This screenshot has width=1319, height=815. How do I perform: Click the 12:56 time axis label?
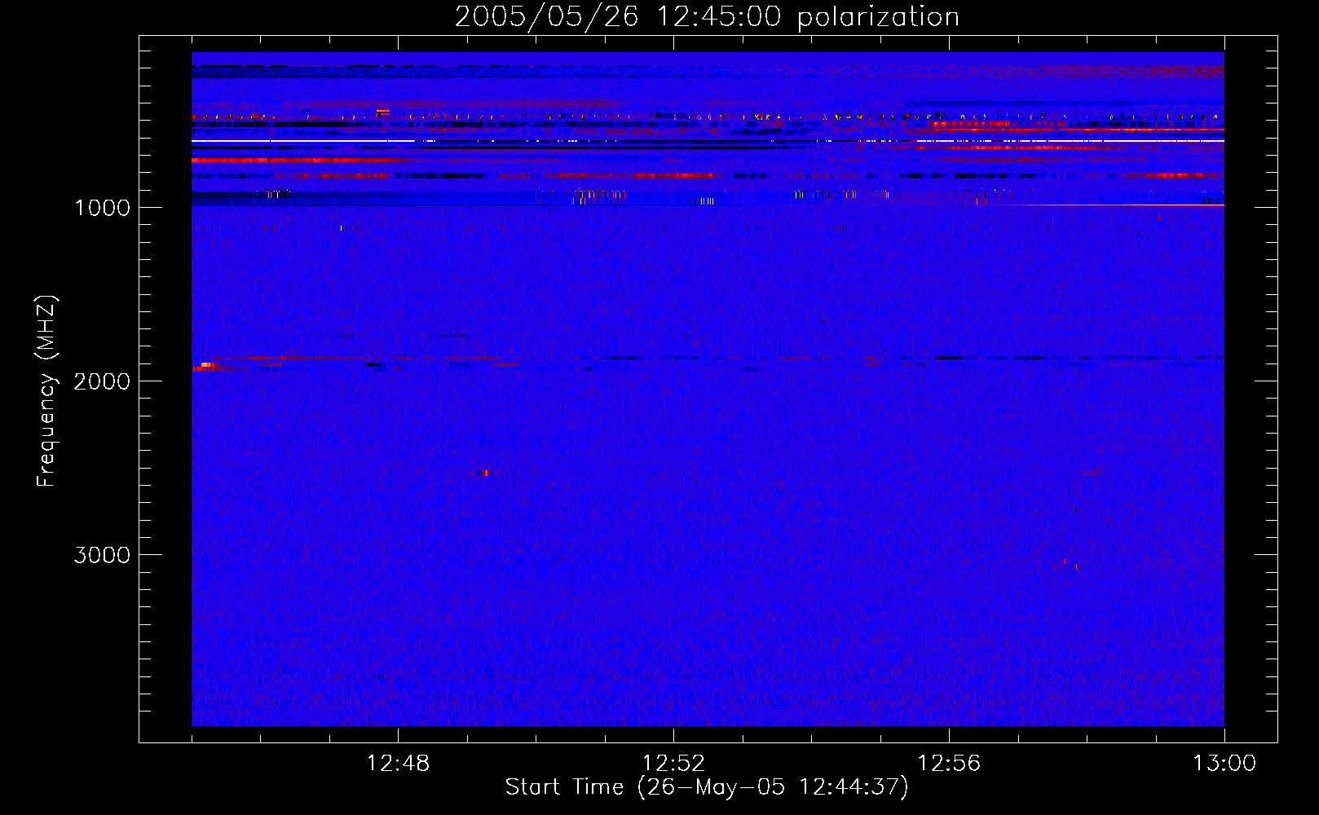949,764
